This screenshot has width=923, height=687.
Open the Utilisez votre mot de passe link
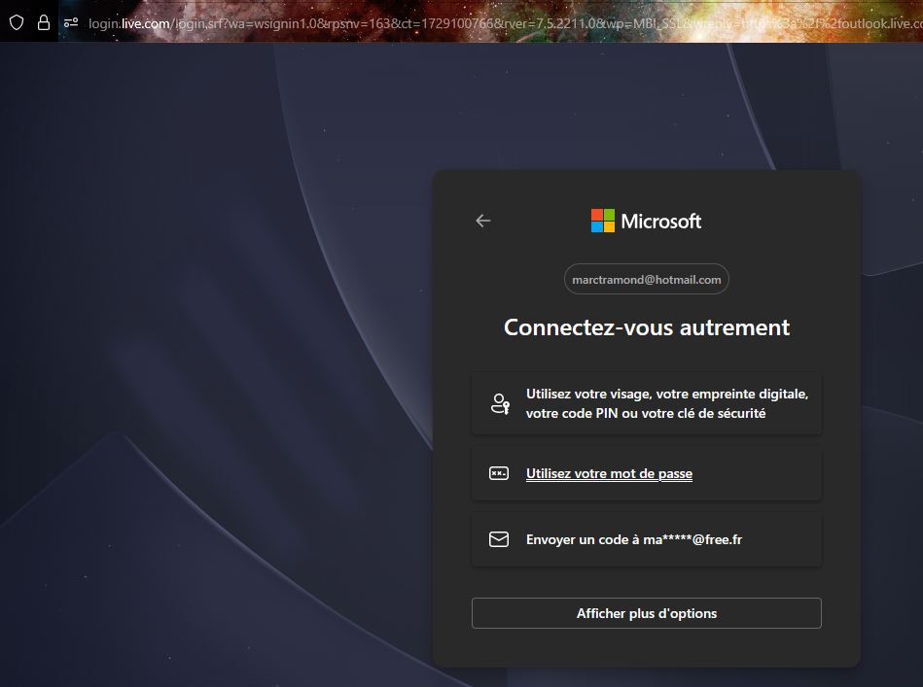point(609,473)
